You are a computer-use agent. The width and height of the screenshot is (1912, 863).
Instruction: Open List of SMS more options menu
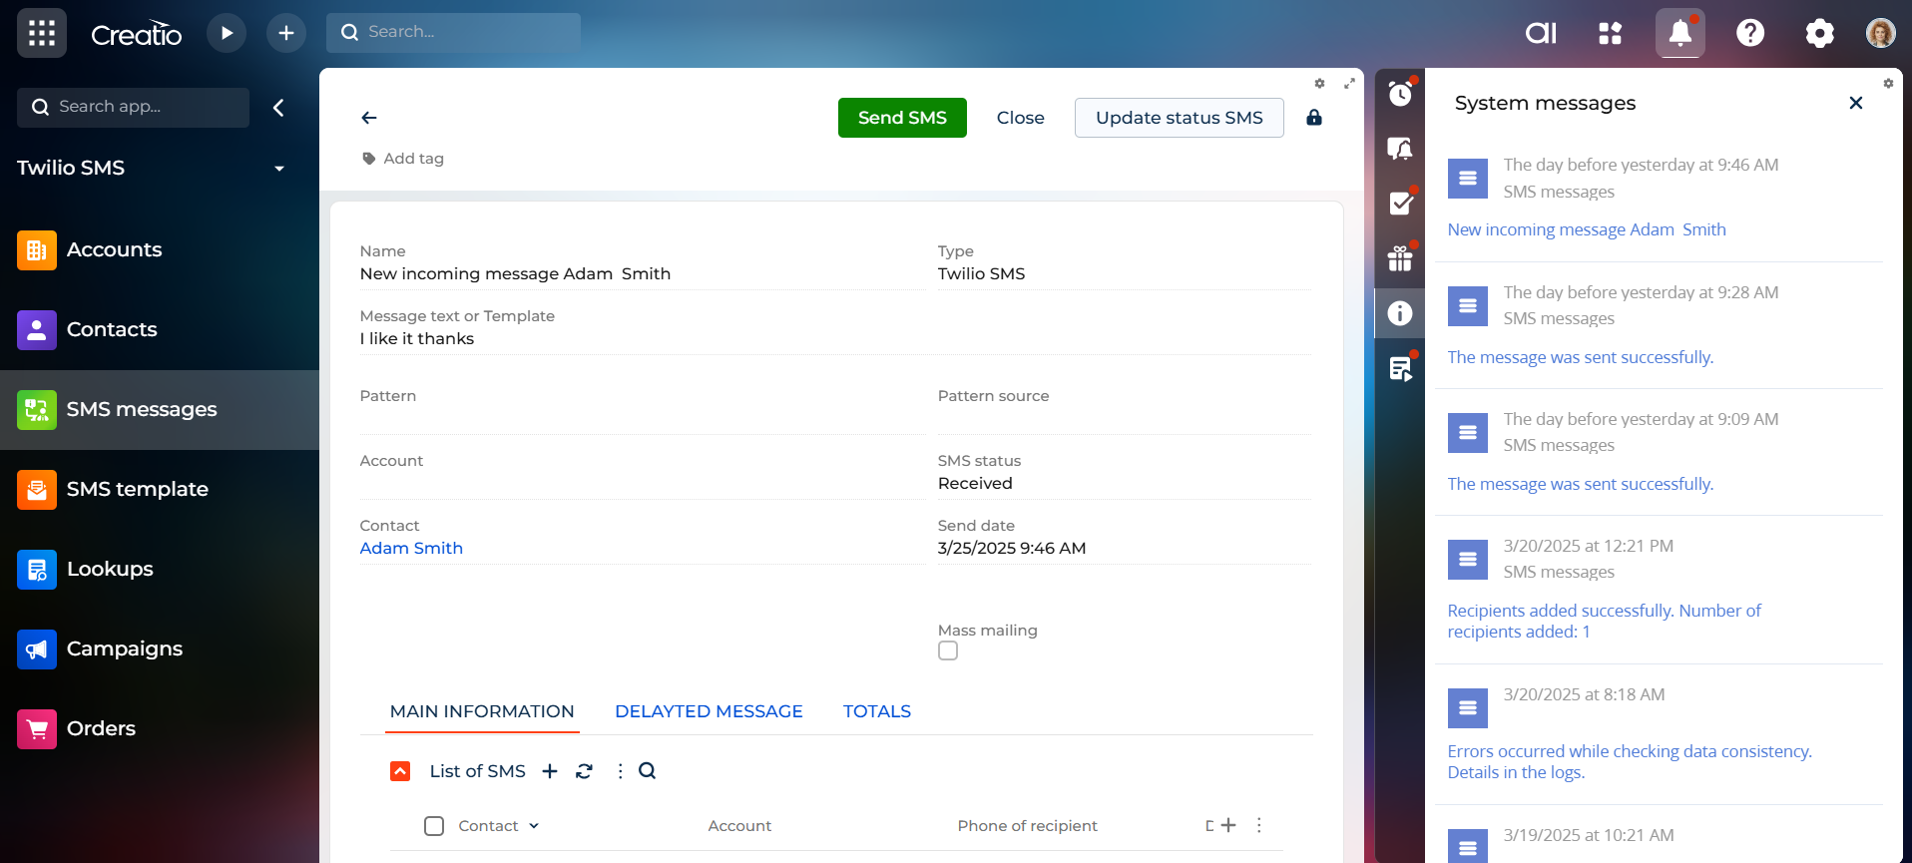620,771
